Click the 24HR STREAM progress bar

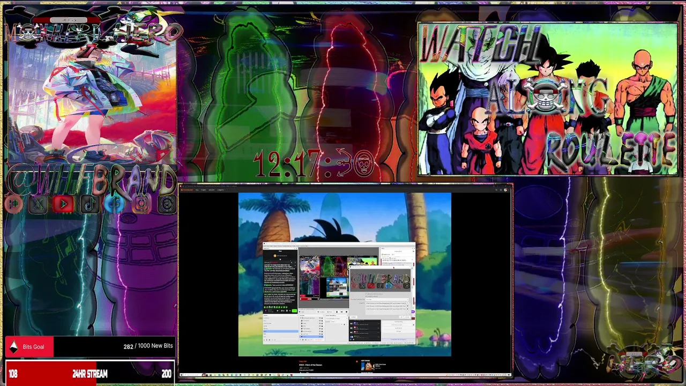[x=90, y=374]
